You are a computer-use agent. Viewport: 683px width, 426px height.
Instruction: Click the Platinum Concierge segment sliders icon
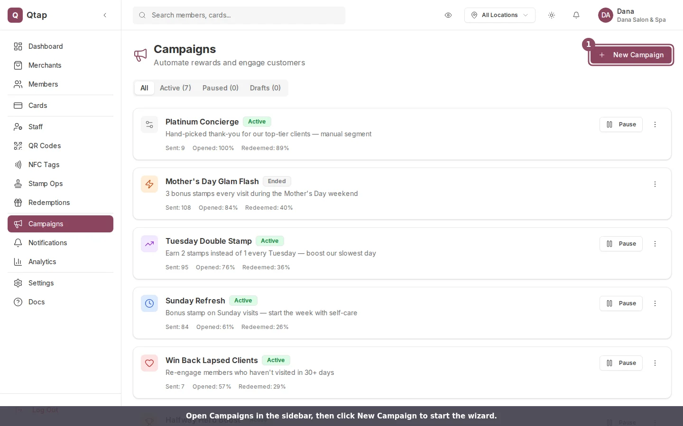(149, 124)
